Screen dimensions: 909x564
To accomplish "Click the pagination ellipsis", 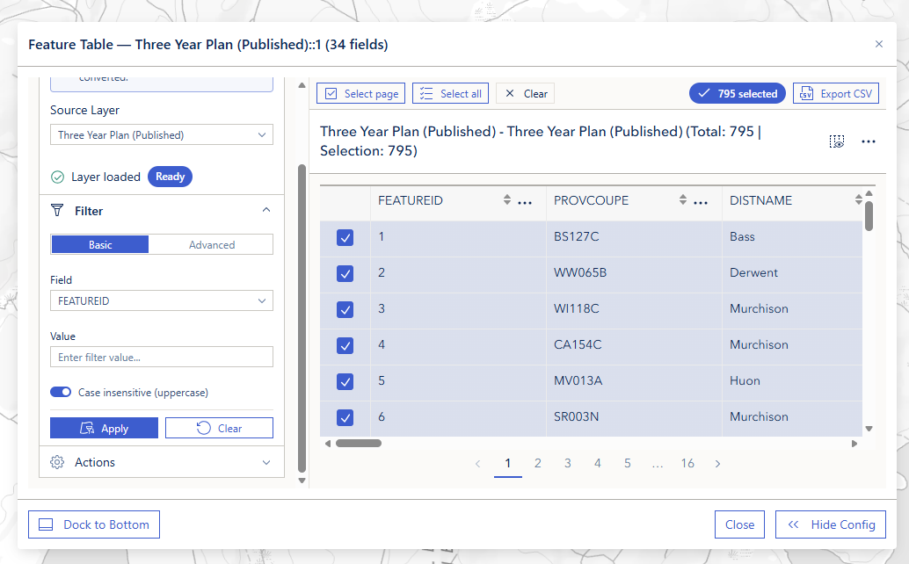I will (657, 463).
